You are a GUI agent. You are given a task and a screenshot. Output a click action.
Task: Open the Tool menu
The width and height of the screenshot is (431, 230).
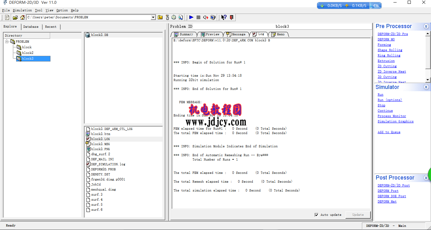pyautogui.click(x=38, y=10)
